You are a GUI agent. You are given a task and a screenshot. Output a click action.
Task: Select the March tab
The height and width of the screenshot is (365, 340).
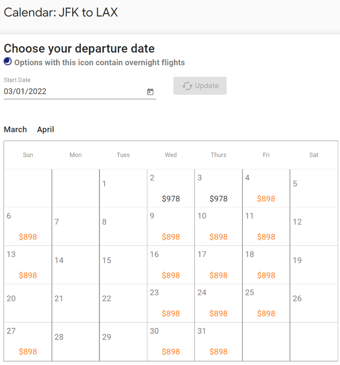(x=16, y=130)
